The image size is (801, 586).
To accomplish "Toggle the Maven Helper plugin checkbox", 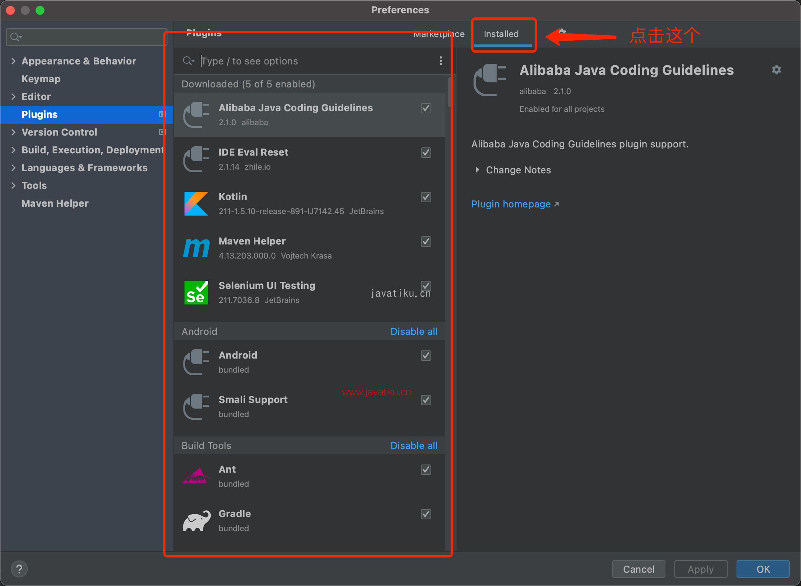I will [x=426, y=241].
